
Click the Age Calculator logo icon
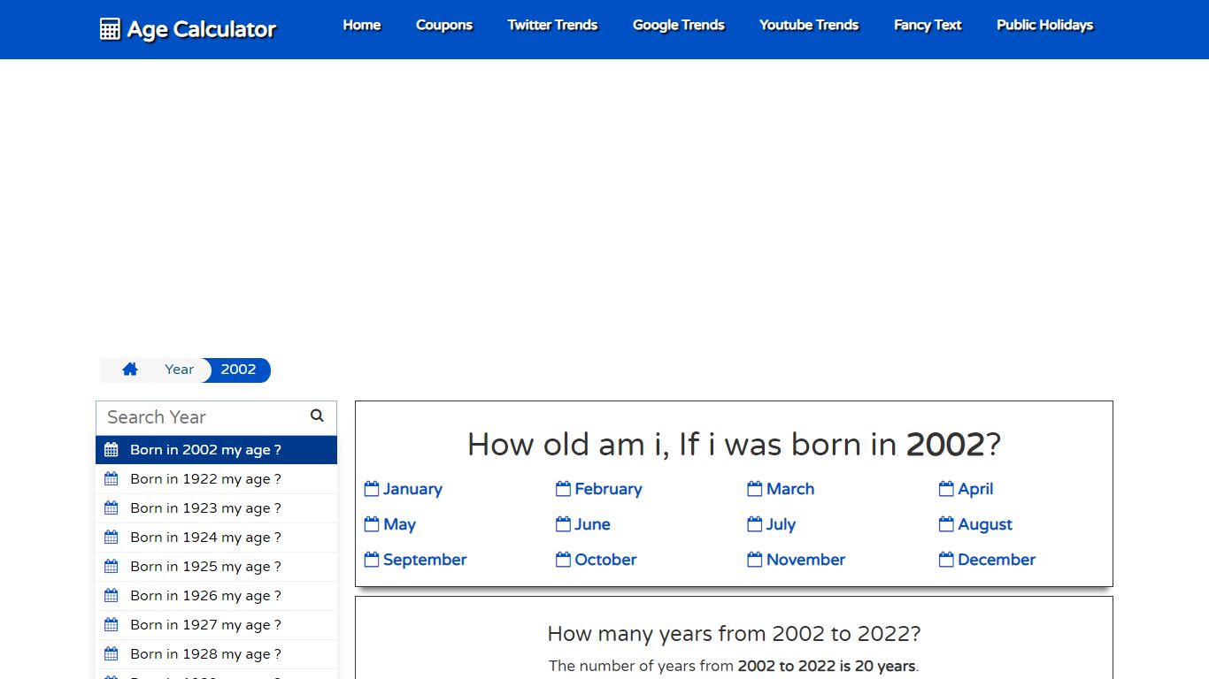point(110,29)
